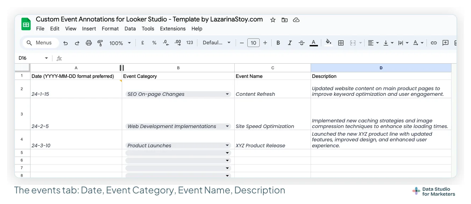Select the Event Category header cell

click(178, 76)
